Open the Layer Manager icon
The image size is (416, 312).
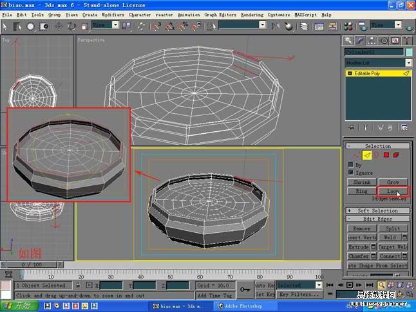coord(304,26)
